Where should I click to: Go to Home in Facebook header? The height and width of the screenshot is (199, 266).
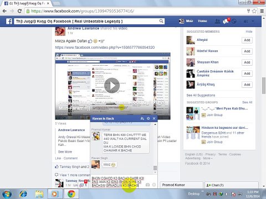[202, 21]
